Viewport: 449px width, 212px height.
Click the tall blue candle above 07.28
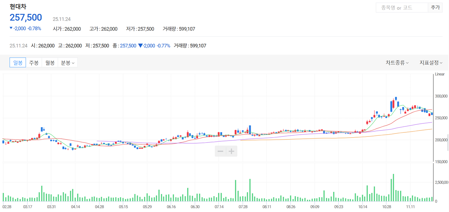pos(250,129)
